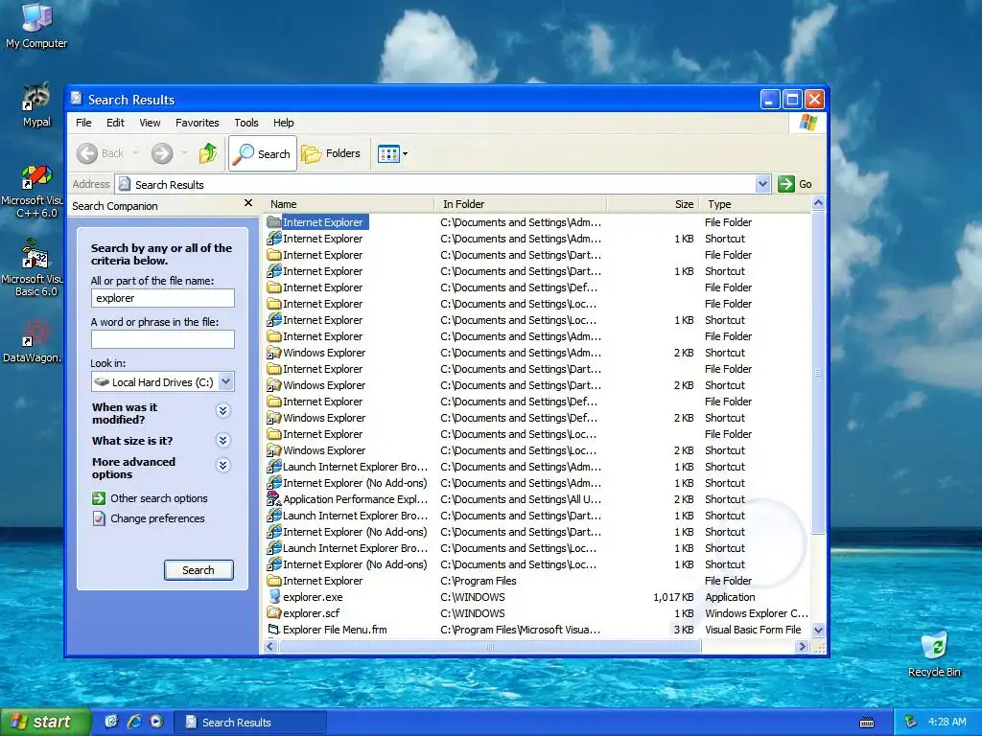Sort results by Name column
Screen dimensions: 982x736
pos(349,204)
